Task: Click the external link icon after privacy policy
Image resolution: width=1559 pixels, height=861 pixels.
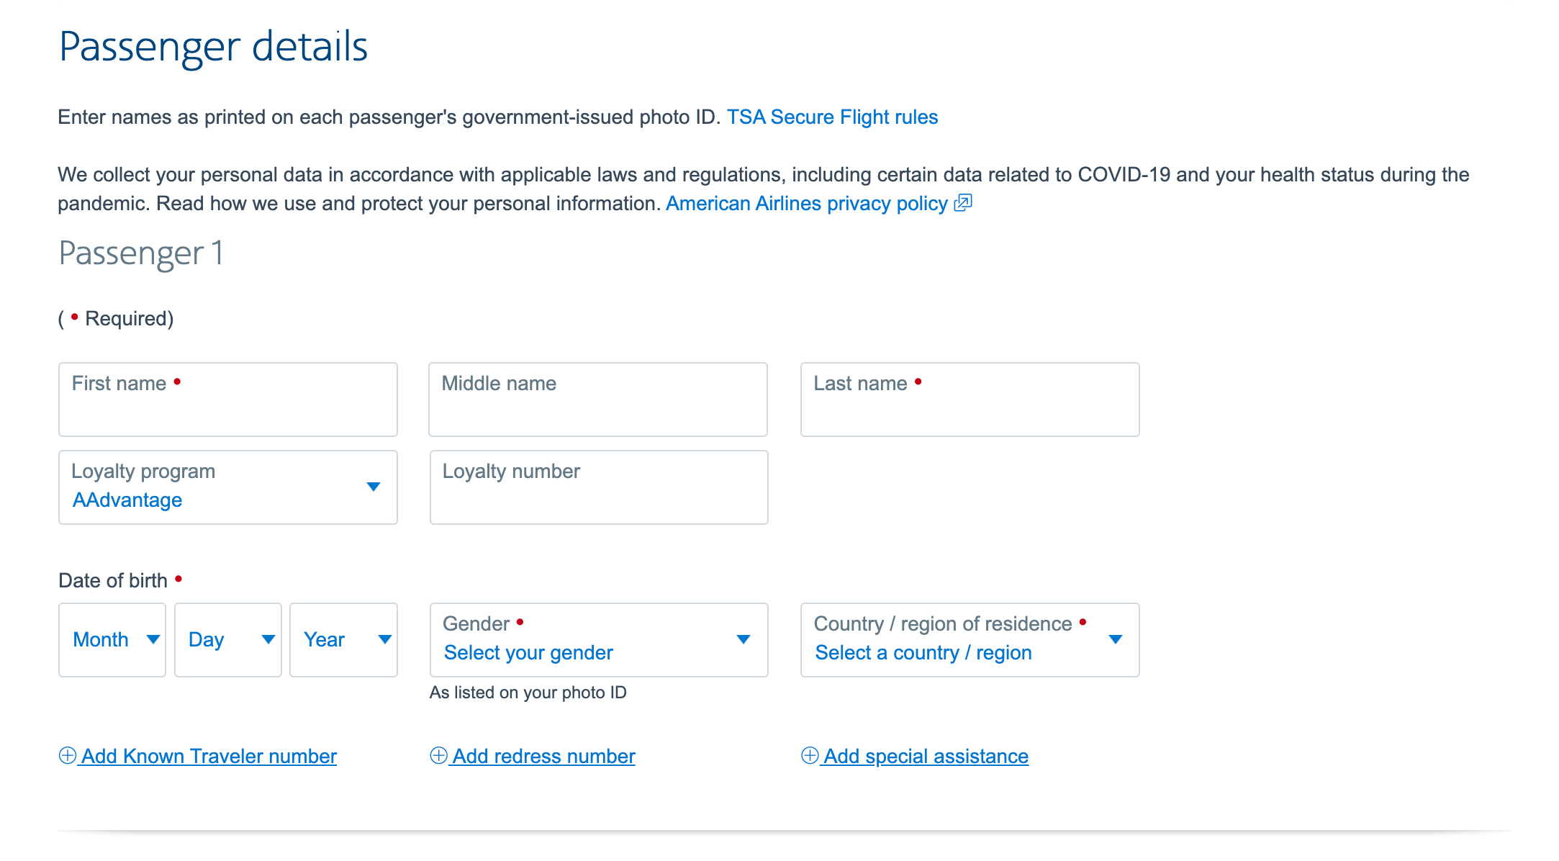Action: [x=963, y=204]
